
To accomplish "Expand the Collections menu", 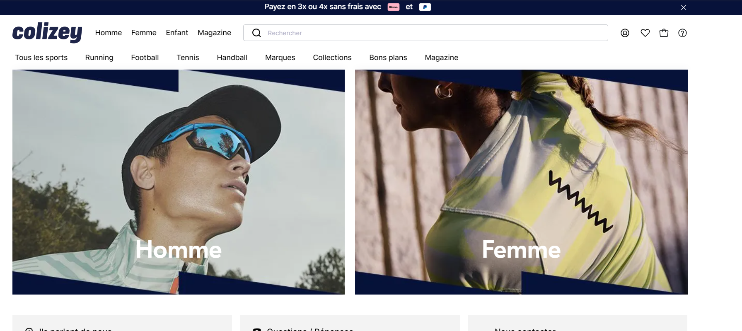I will click(332, 58).
